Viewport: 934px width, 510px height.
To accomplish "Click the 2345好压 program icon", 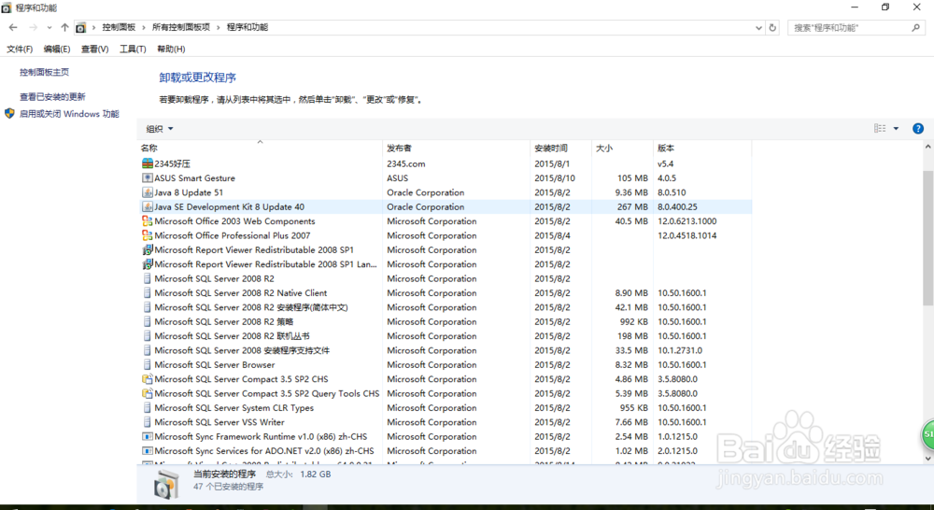I will point(148,163).
